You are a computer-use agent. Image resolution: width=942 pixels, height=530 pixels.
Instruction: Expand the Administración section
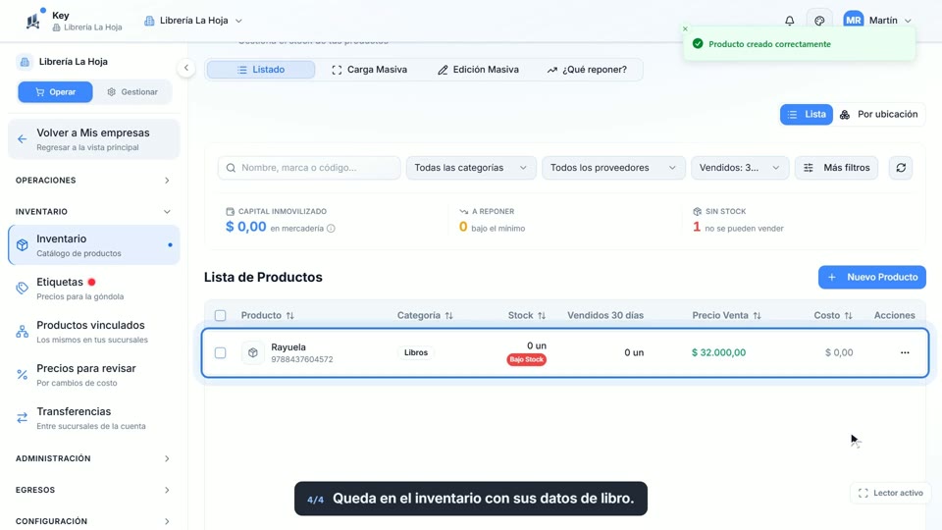point(93,458)
